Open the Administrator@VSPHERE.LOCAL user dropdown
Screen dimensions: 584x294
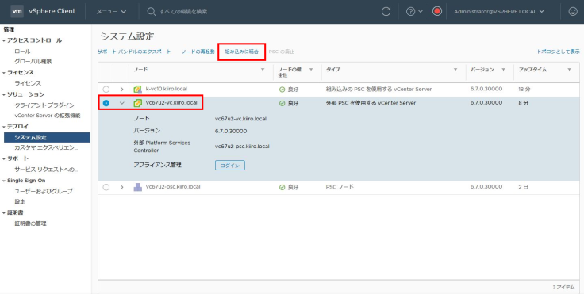click(499, 12)
